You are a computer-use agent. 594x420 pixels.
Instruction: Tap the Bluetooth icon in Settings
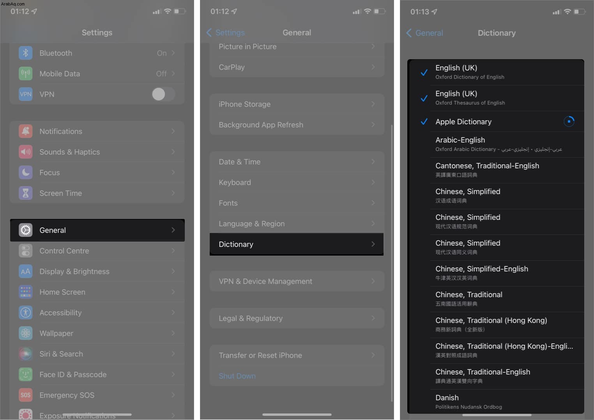(26, 53)
